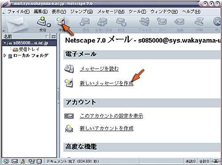Screen dimensions: 222x165
Task: Open the ヘルプ(H) menu
Action: tap(191, 12)
